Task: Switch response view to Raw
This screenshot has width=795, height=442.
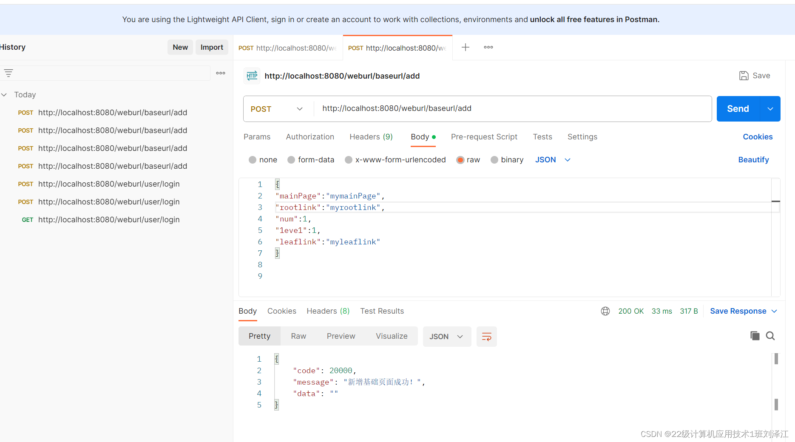Action: click(x=298, y=336)
